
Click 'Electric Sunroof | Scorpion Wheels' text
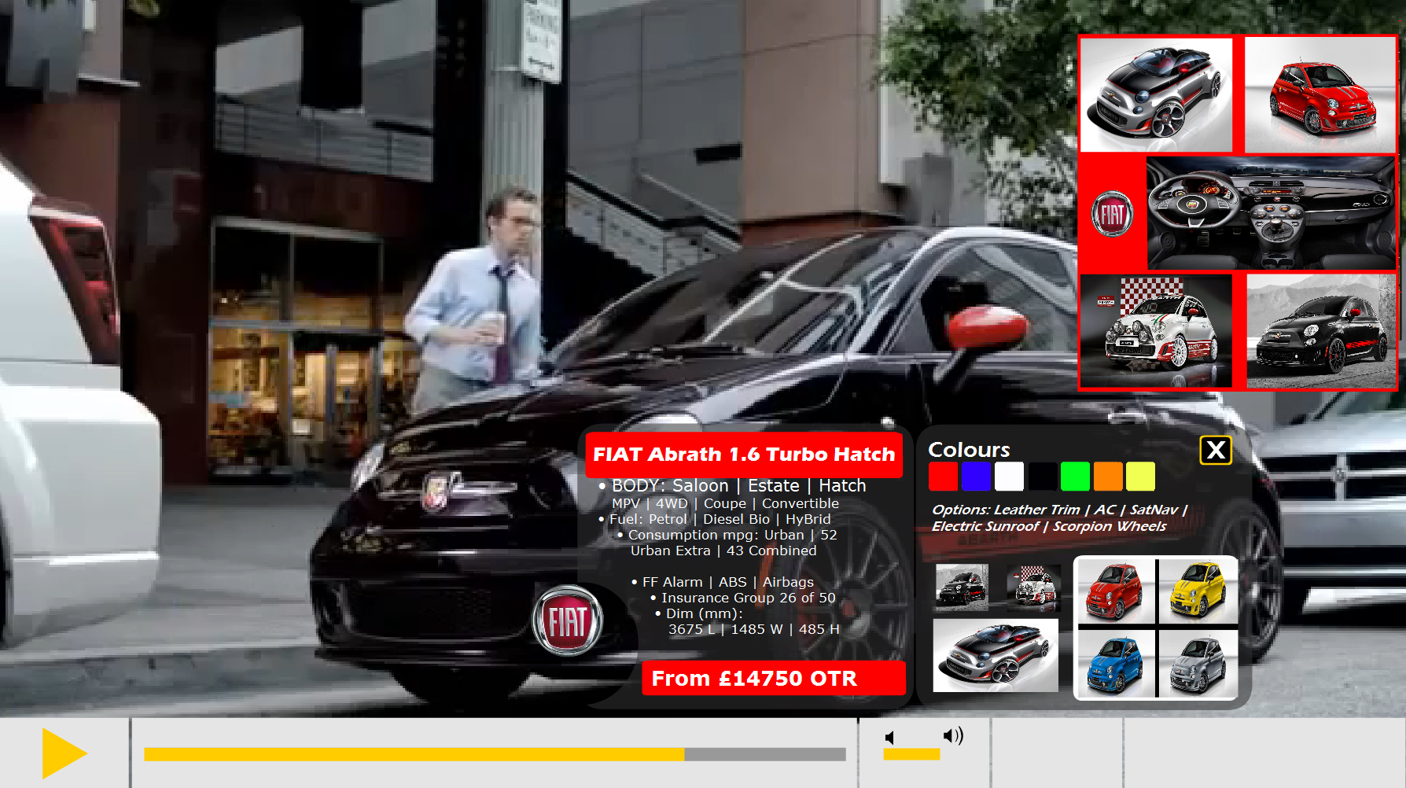click(1049, 526)
